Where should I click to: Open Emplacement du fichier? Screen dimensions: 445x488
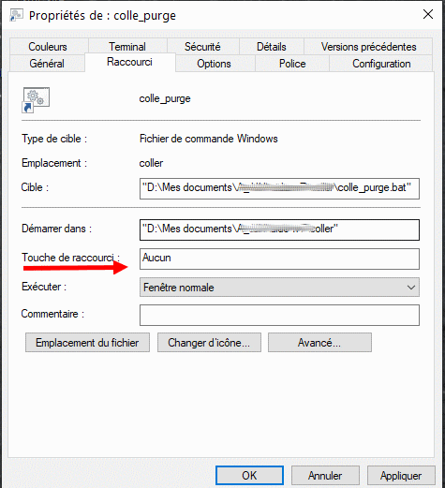click(x=87, y=343)
